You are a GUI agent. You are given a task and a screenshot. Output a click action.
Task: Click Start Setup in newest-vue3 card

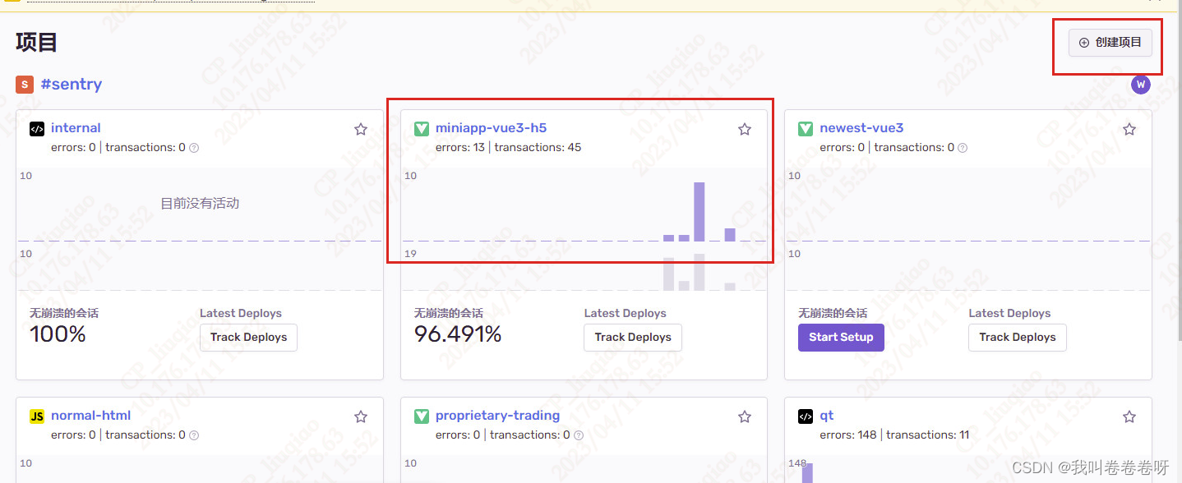click(x=841, y=338)
